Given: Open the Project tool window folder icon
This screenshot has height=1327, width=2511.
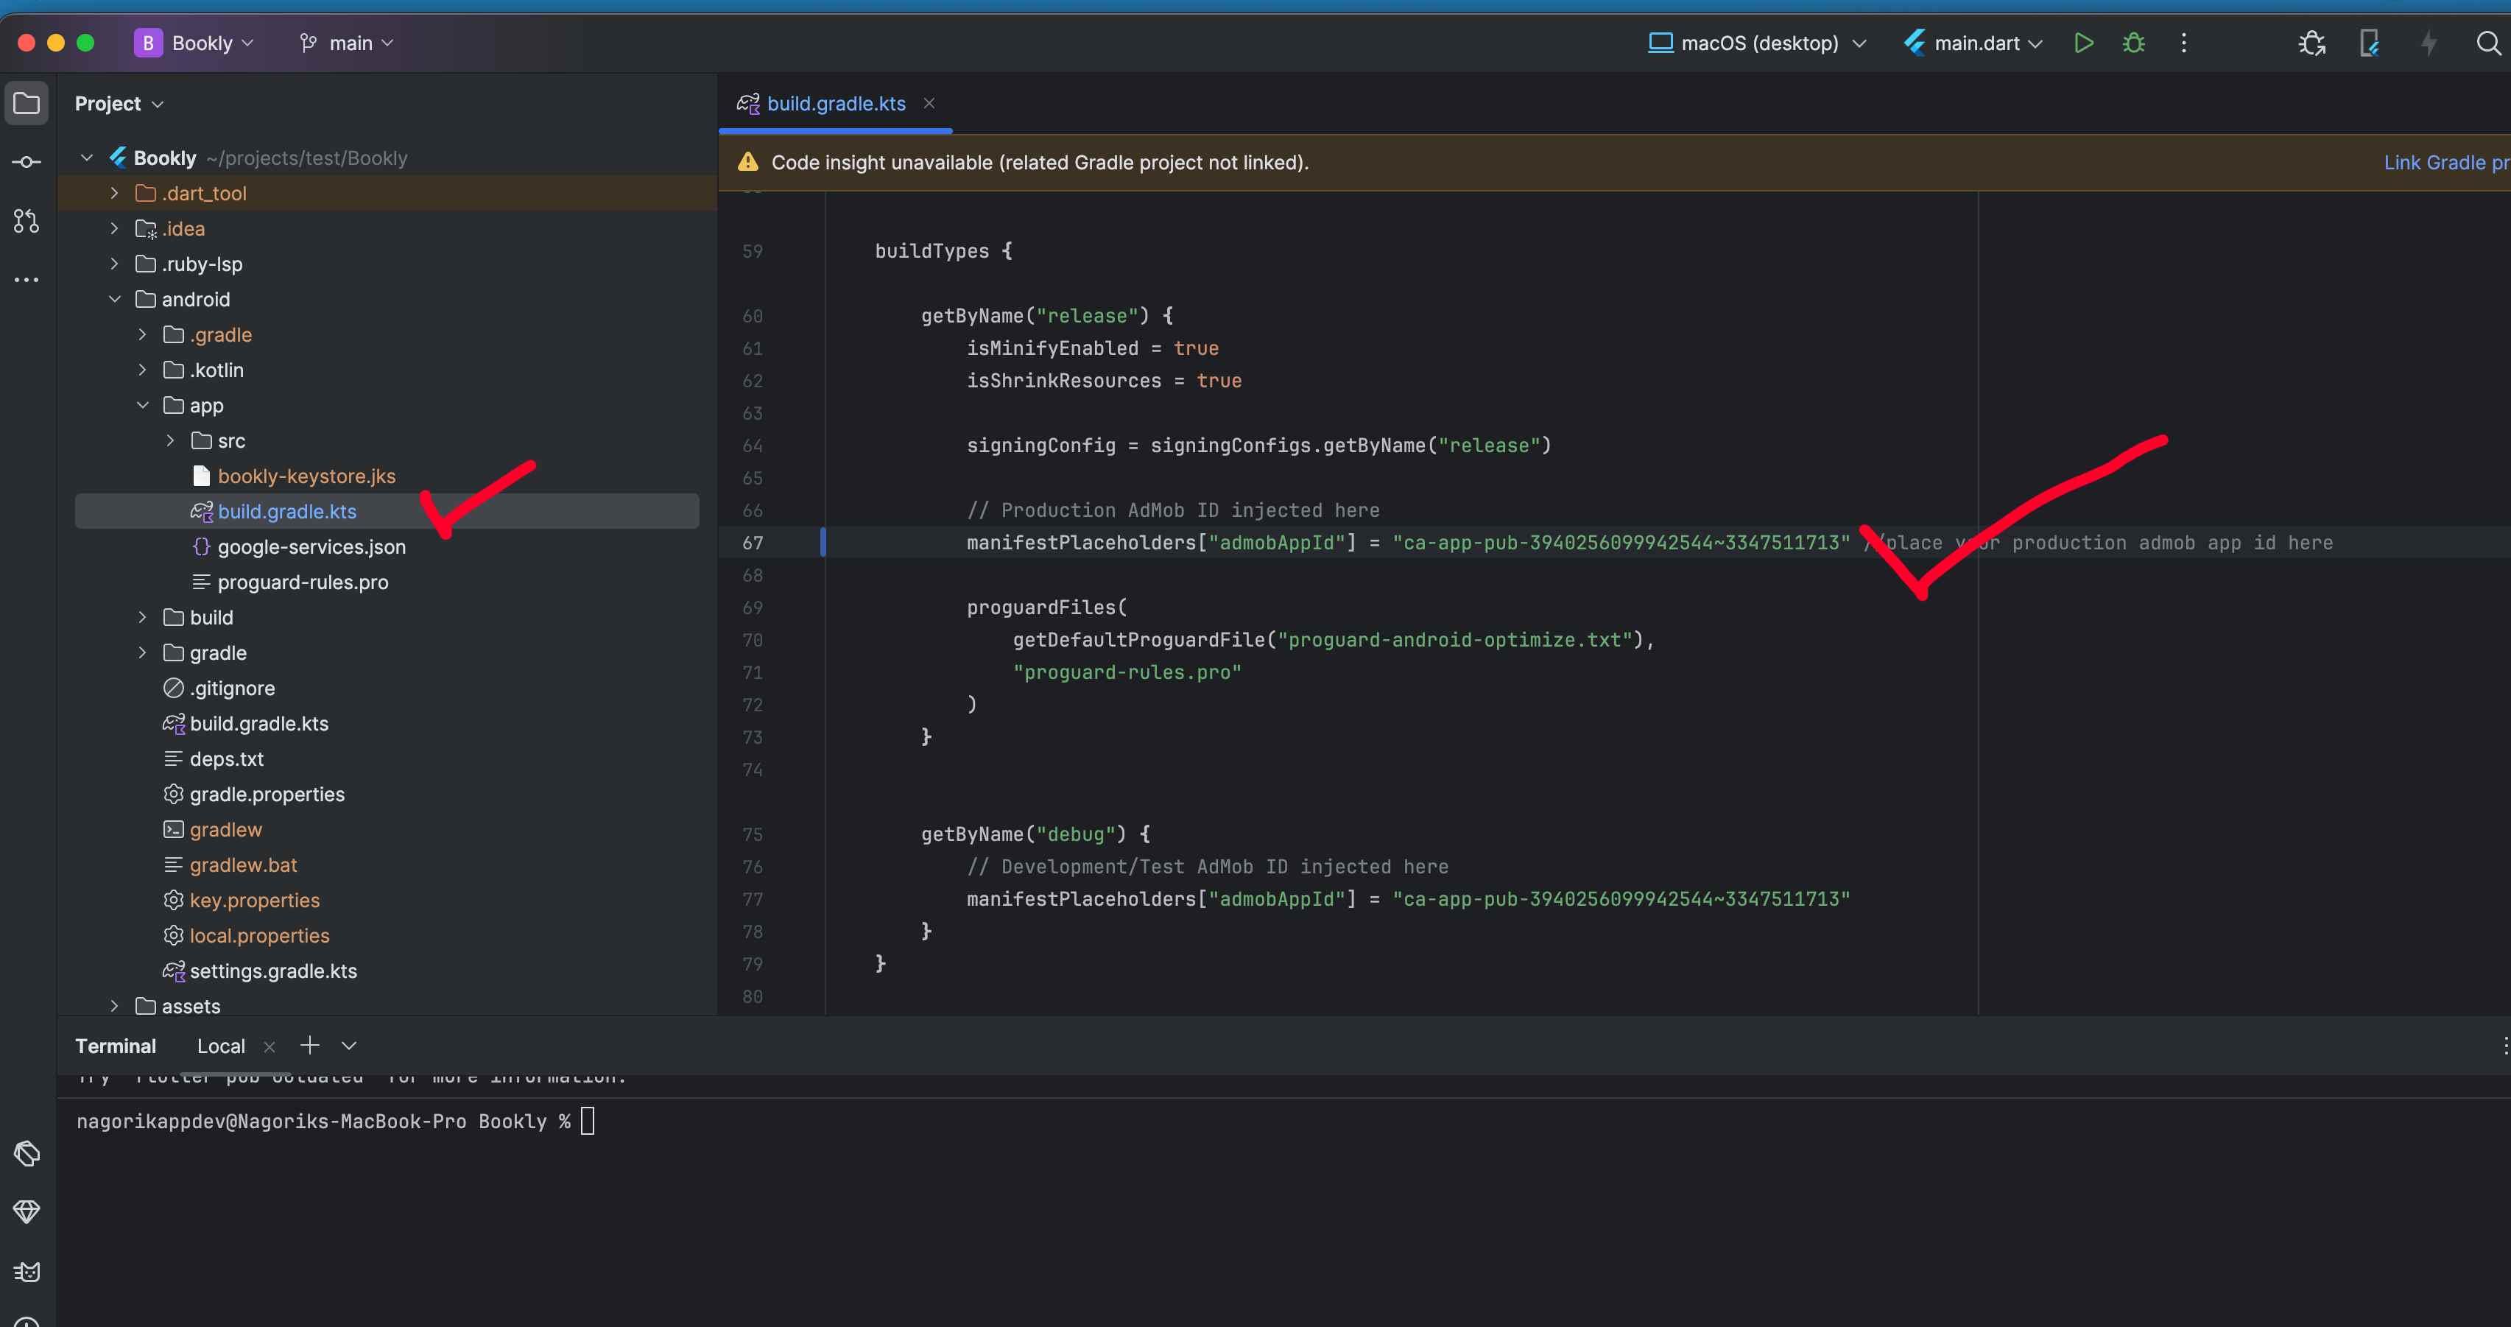Looking at the screenshot, I should (27, 103).
